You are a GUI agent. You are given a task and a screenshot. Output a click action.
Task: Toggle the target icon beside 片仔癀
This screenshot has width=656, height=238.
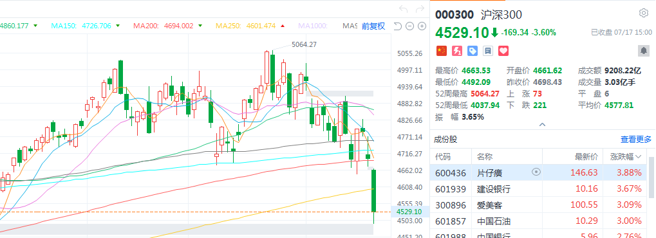click(x=536, y=172)
